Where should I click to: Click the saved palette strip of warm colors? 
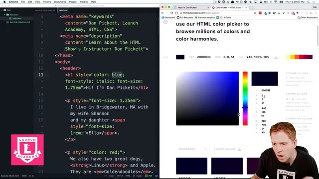(299, 57)
